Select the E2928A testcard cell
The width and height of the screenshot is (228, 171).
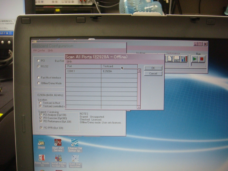(x=119, y=71)
